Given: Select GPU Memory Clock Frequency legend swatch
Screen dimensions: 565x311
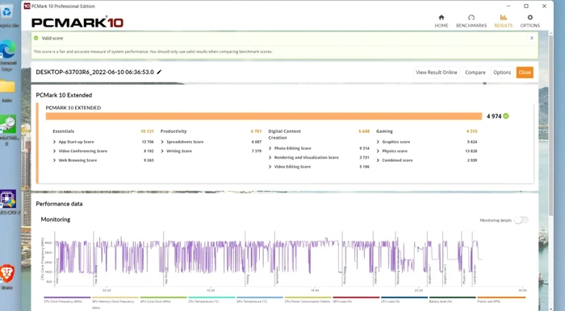Looking at the screenshot, I should [x=115, y=297].
